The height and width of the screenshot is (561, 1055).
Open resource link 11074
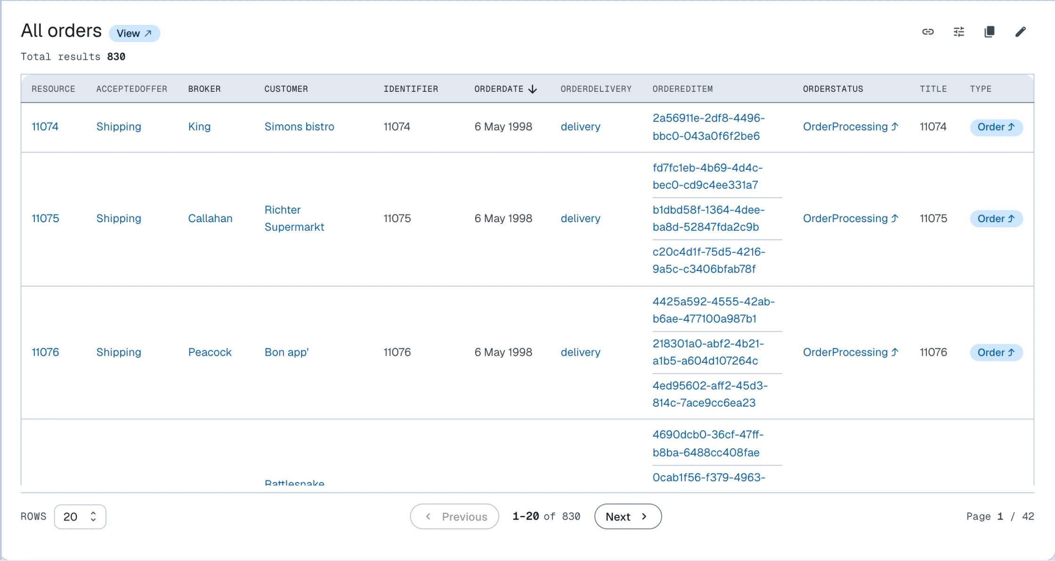tap(45, 127)
